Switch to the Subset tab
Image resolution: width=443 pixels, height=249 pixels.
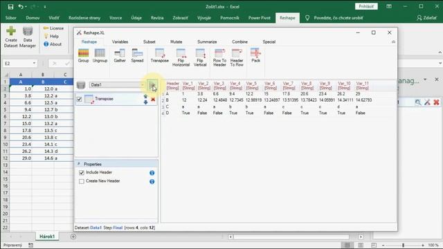click(x=150, y=41)
